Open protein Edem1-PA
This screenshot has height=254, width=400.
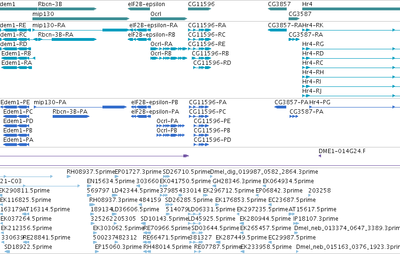[18, 140]
